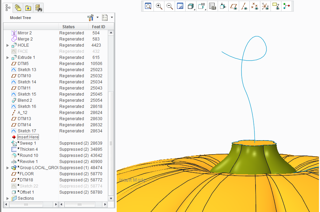Viewport: 320px width, 212px height.
Task: Open the Display Style dropdown
Action: (x=191, y=6)
